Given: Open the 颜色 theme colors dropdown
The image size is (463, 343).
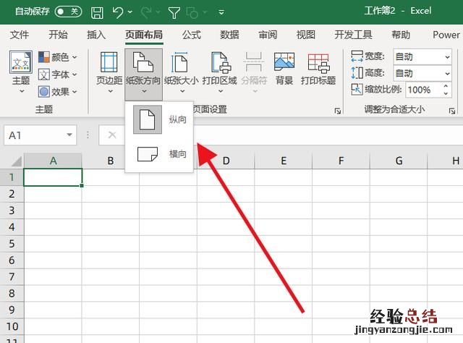Looking at the screenshot, I should coord(56,57).
